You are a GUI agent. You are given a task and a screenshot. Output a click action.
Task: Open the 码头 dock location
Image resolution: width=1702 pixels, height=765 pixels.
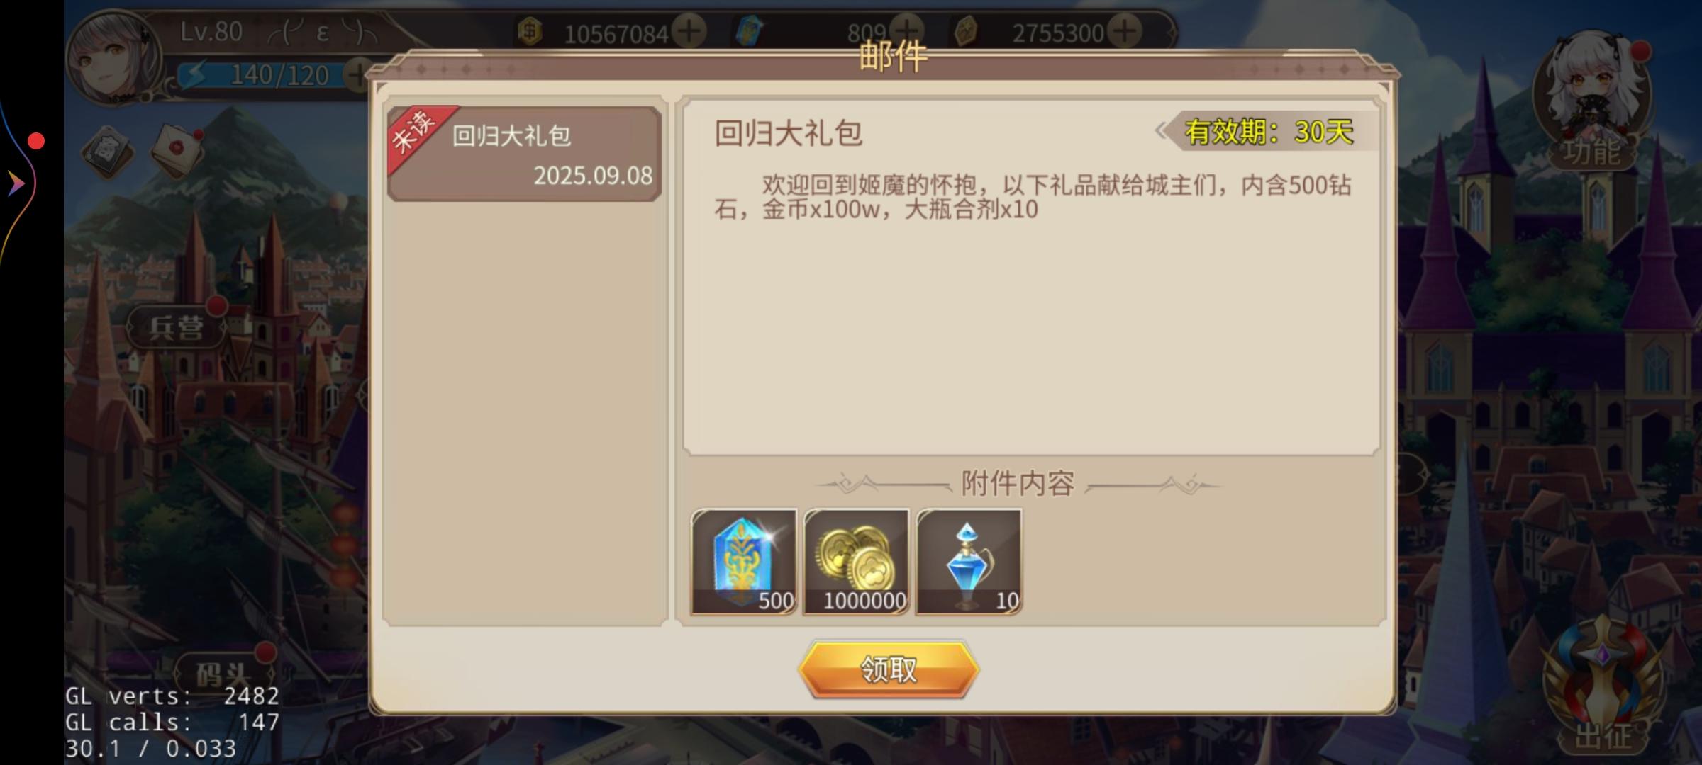pyautogui.click(x=223, y=673)
